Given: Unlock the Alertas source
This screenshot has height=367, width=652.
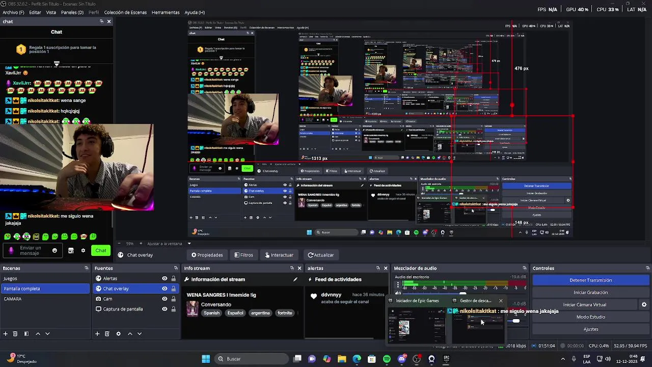Looking at the screenshot, I should click(x=173, y=278).
